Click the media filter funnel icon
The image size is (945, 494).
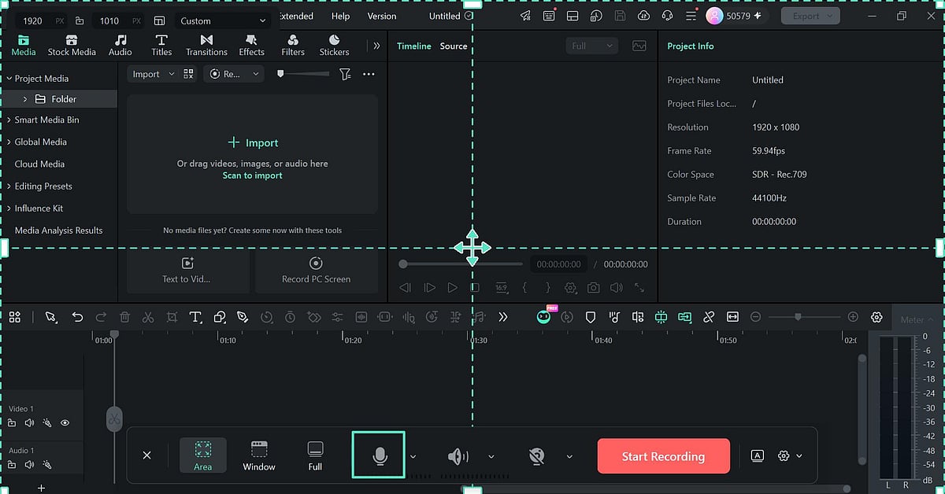point(345,74)
